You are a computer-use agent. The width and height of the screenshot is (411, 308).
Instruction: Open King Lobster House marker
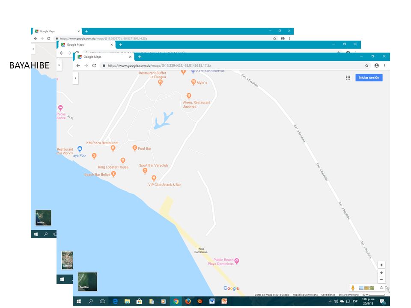(x=123, y=160)
